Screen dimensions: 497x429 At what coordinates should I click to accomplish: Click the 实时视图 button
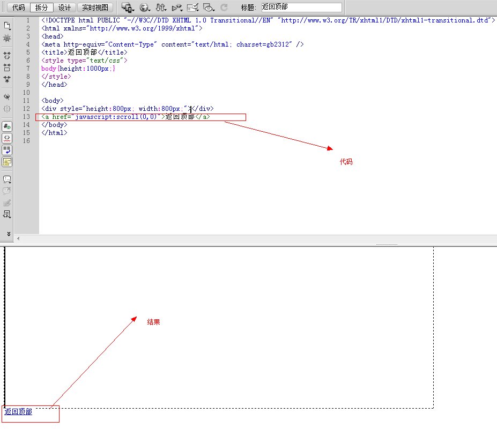point(95,7)
